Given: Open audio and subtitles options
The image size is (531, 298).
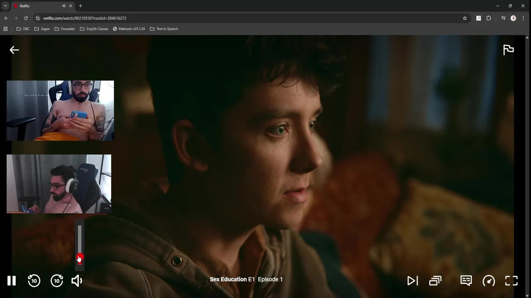Looking at the screenshot, I should tap(466, 281).
